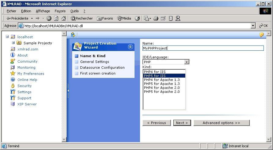Click the Home icon in browser toolbar
The image size is (273, 150).
pos(64,18)
